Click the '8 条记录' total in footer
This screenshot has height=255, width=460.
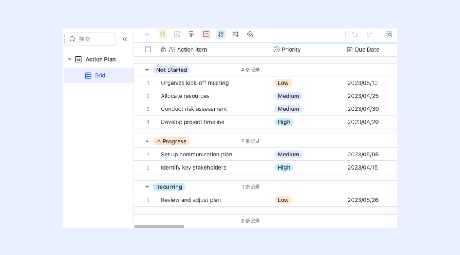point(250,221)
